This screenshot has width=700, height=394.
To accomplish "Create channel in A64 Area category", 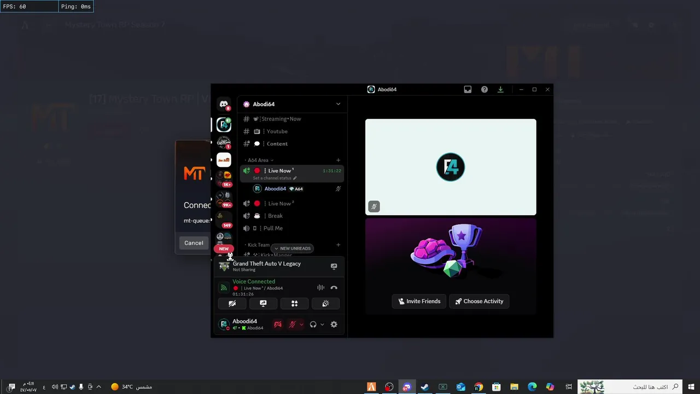I will coord(339,160).
